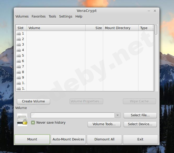174x153 pixels.
Task: Click the Volume Properties... button
Action: pos(86,101)
